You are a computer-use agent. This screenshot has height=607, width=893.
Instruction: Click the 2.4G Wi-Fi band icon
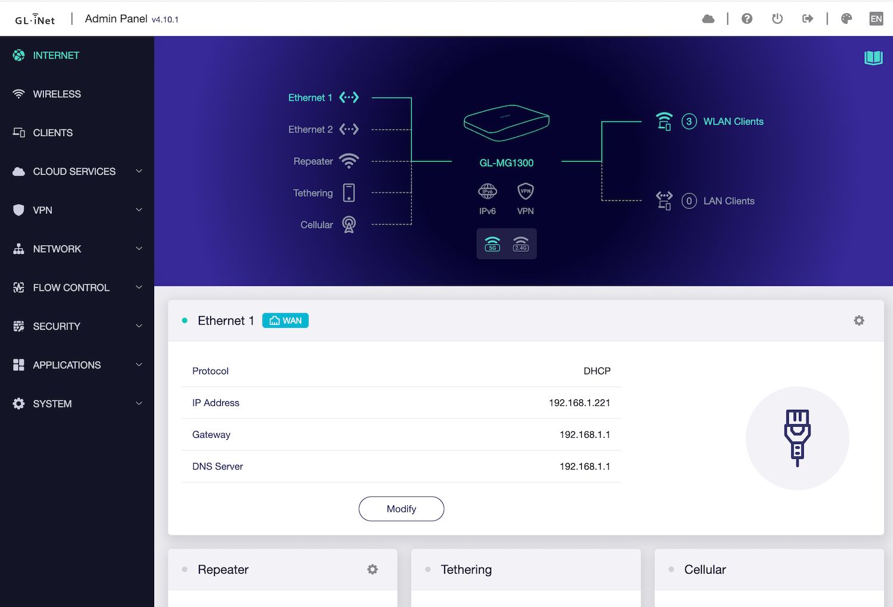[x=521, y=244]
